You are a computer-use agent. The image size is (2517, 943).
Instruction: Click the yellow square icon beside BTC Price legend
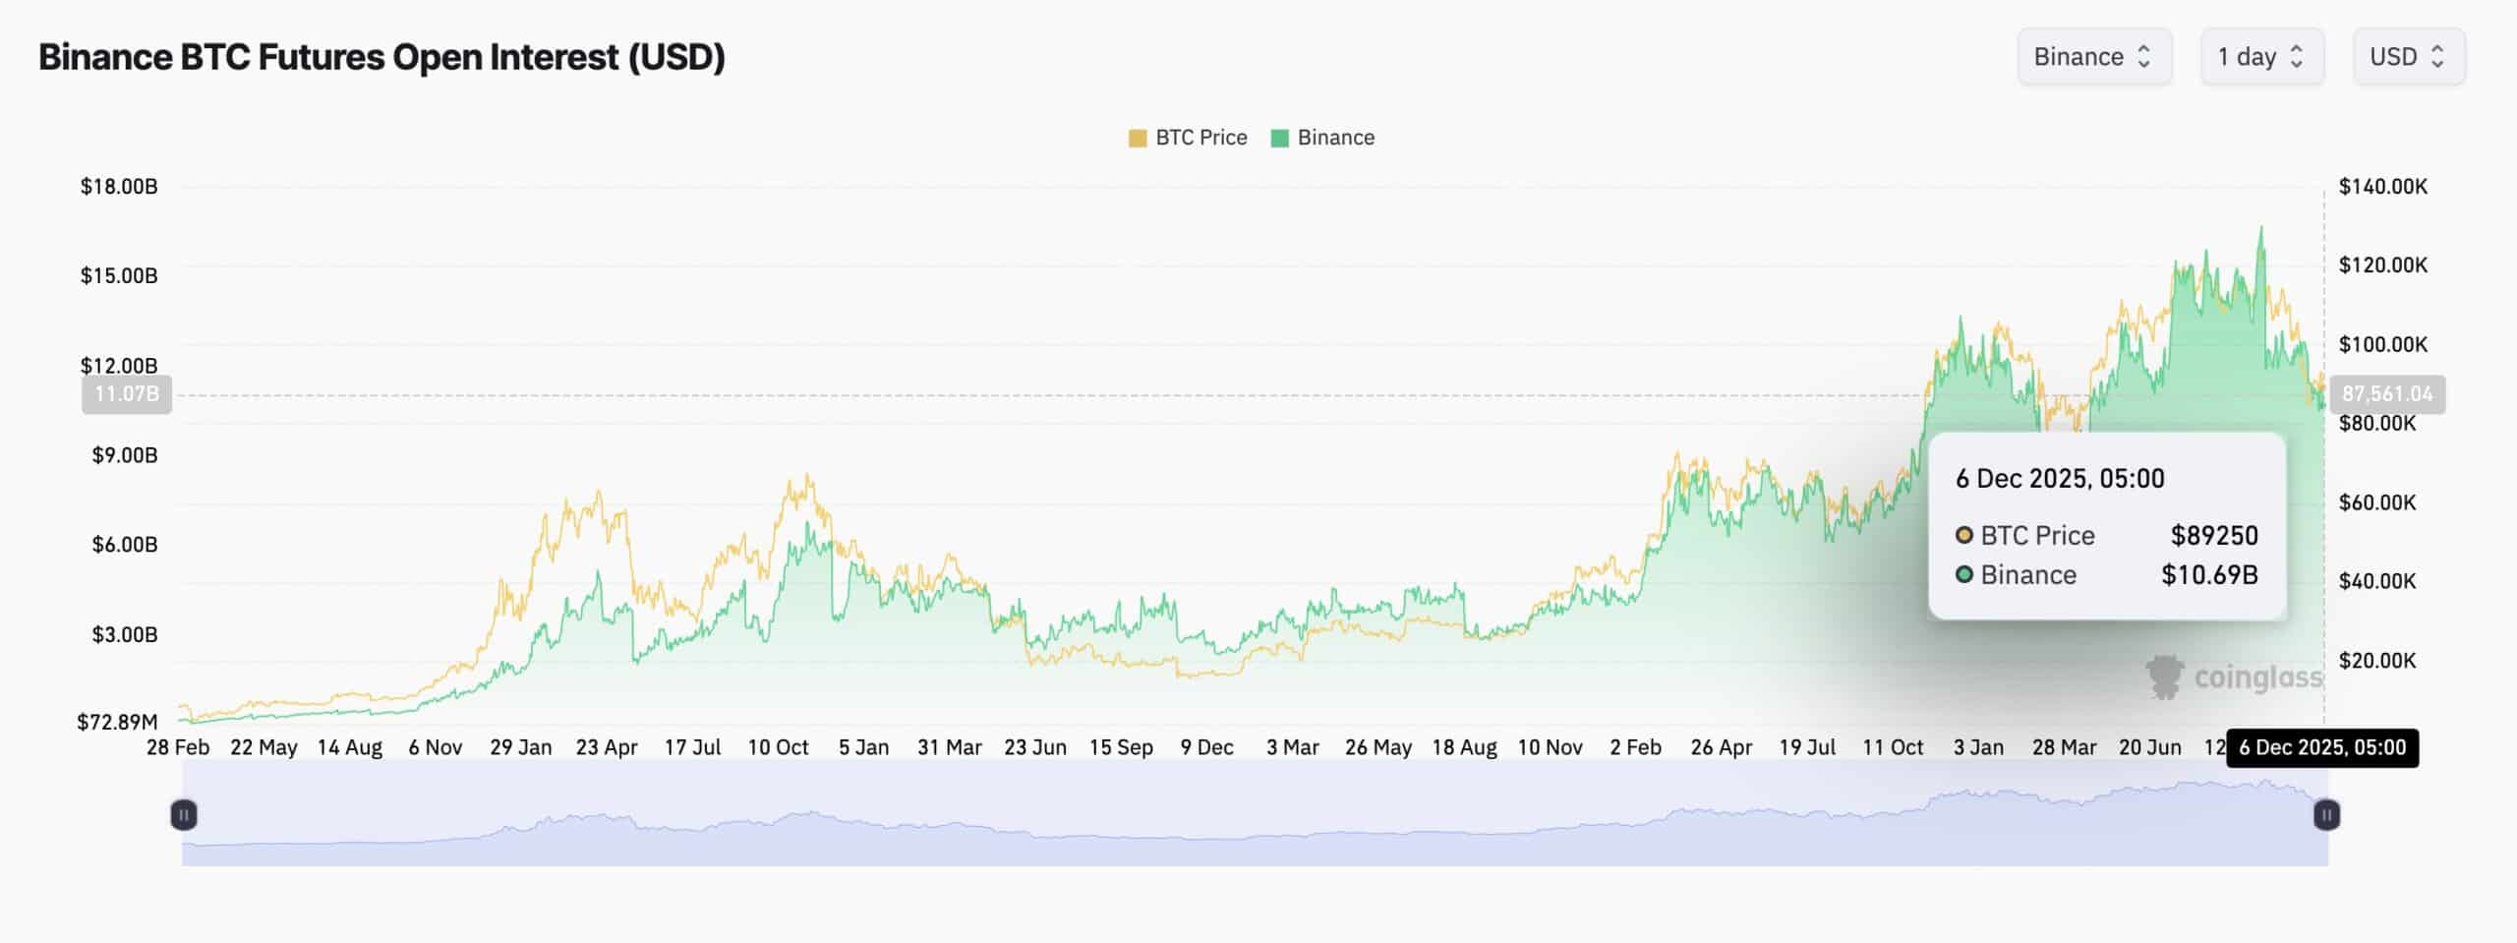[1139, 138]
